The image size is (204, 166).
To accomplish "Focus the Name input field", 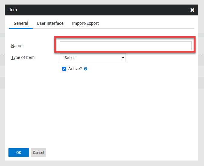I will click(126, 46).
